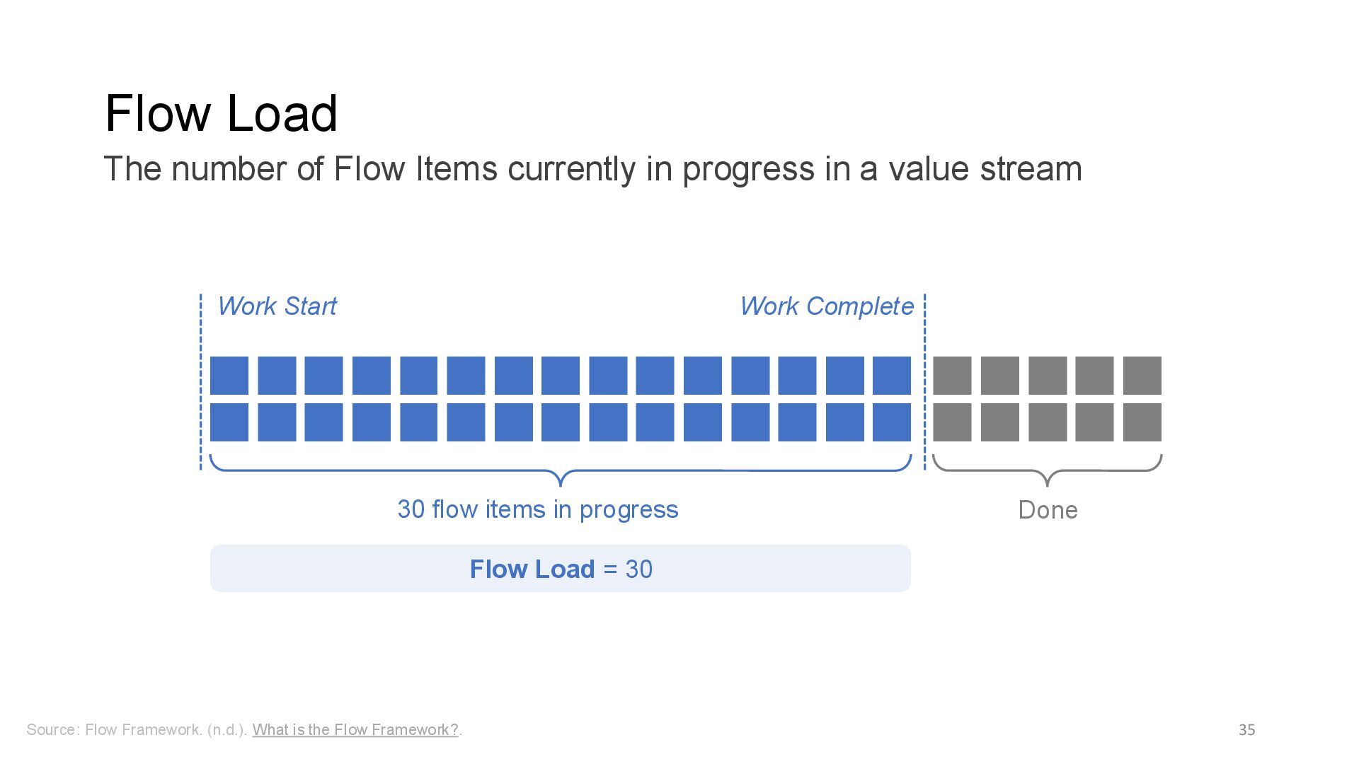Click the 'Flow Load = 30' box

tap(560, 568)
